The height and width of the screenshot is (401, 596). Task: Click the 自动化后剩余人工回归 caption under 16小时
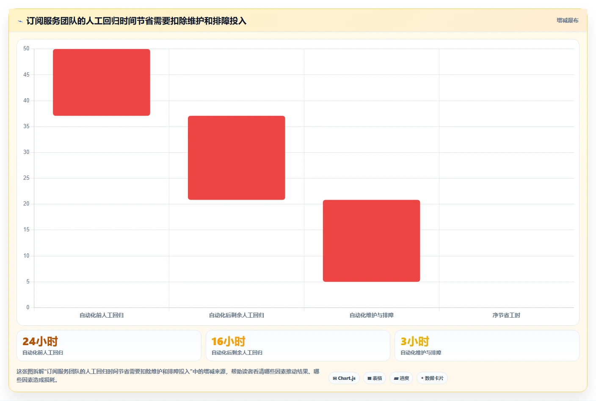coord(237,352)
